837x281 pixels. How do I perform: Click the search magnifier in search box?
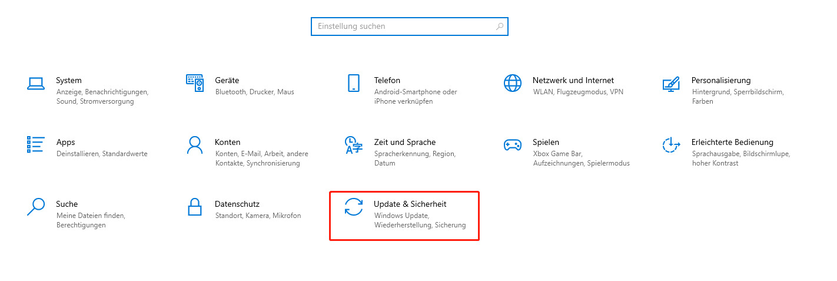pos(500,27)
